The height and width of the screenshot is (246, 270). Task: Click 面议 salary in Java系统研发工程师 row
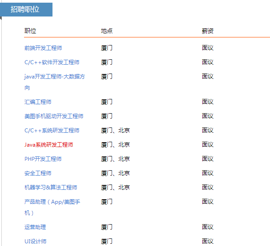pos(207,144)
